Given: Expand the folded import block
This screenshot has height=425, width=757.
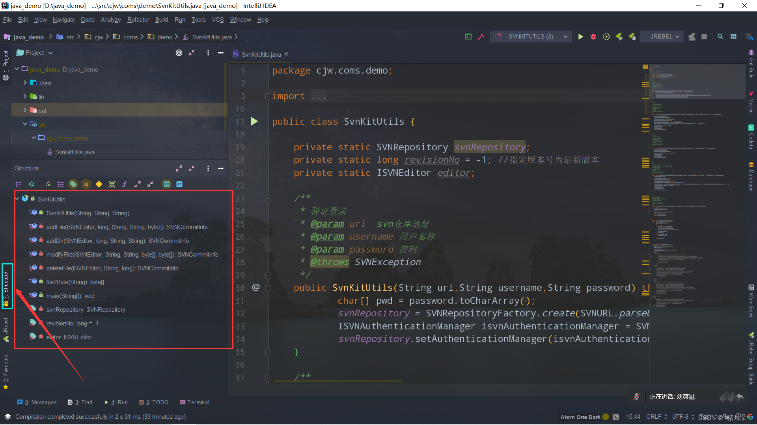Looking at the screenshot, I should click(x=268, y=96).
